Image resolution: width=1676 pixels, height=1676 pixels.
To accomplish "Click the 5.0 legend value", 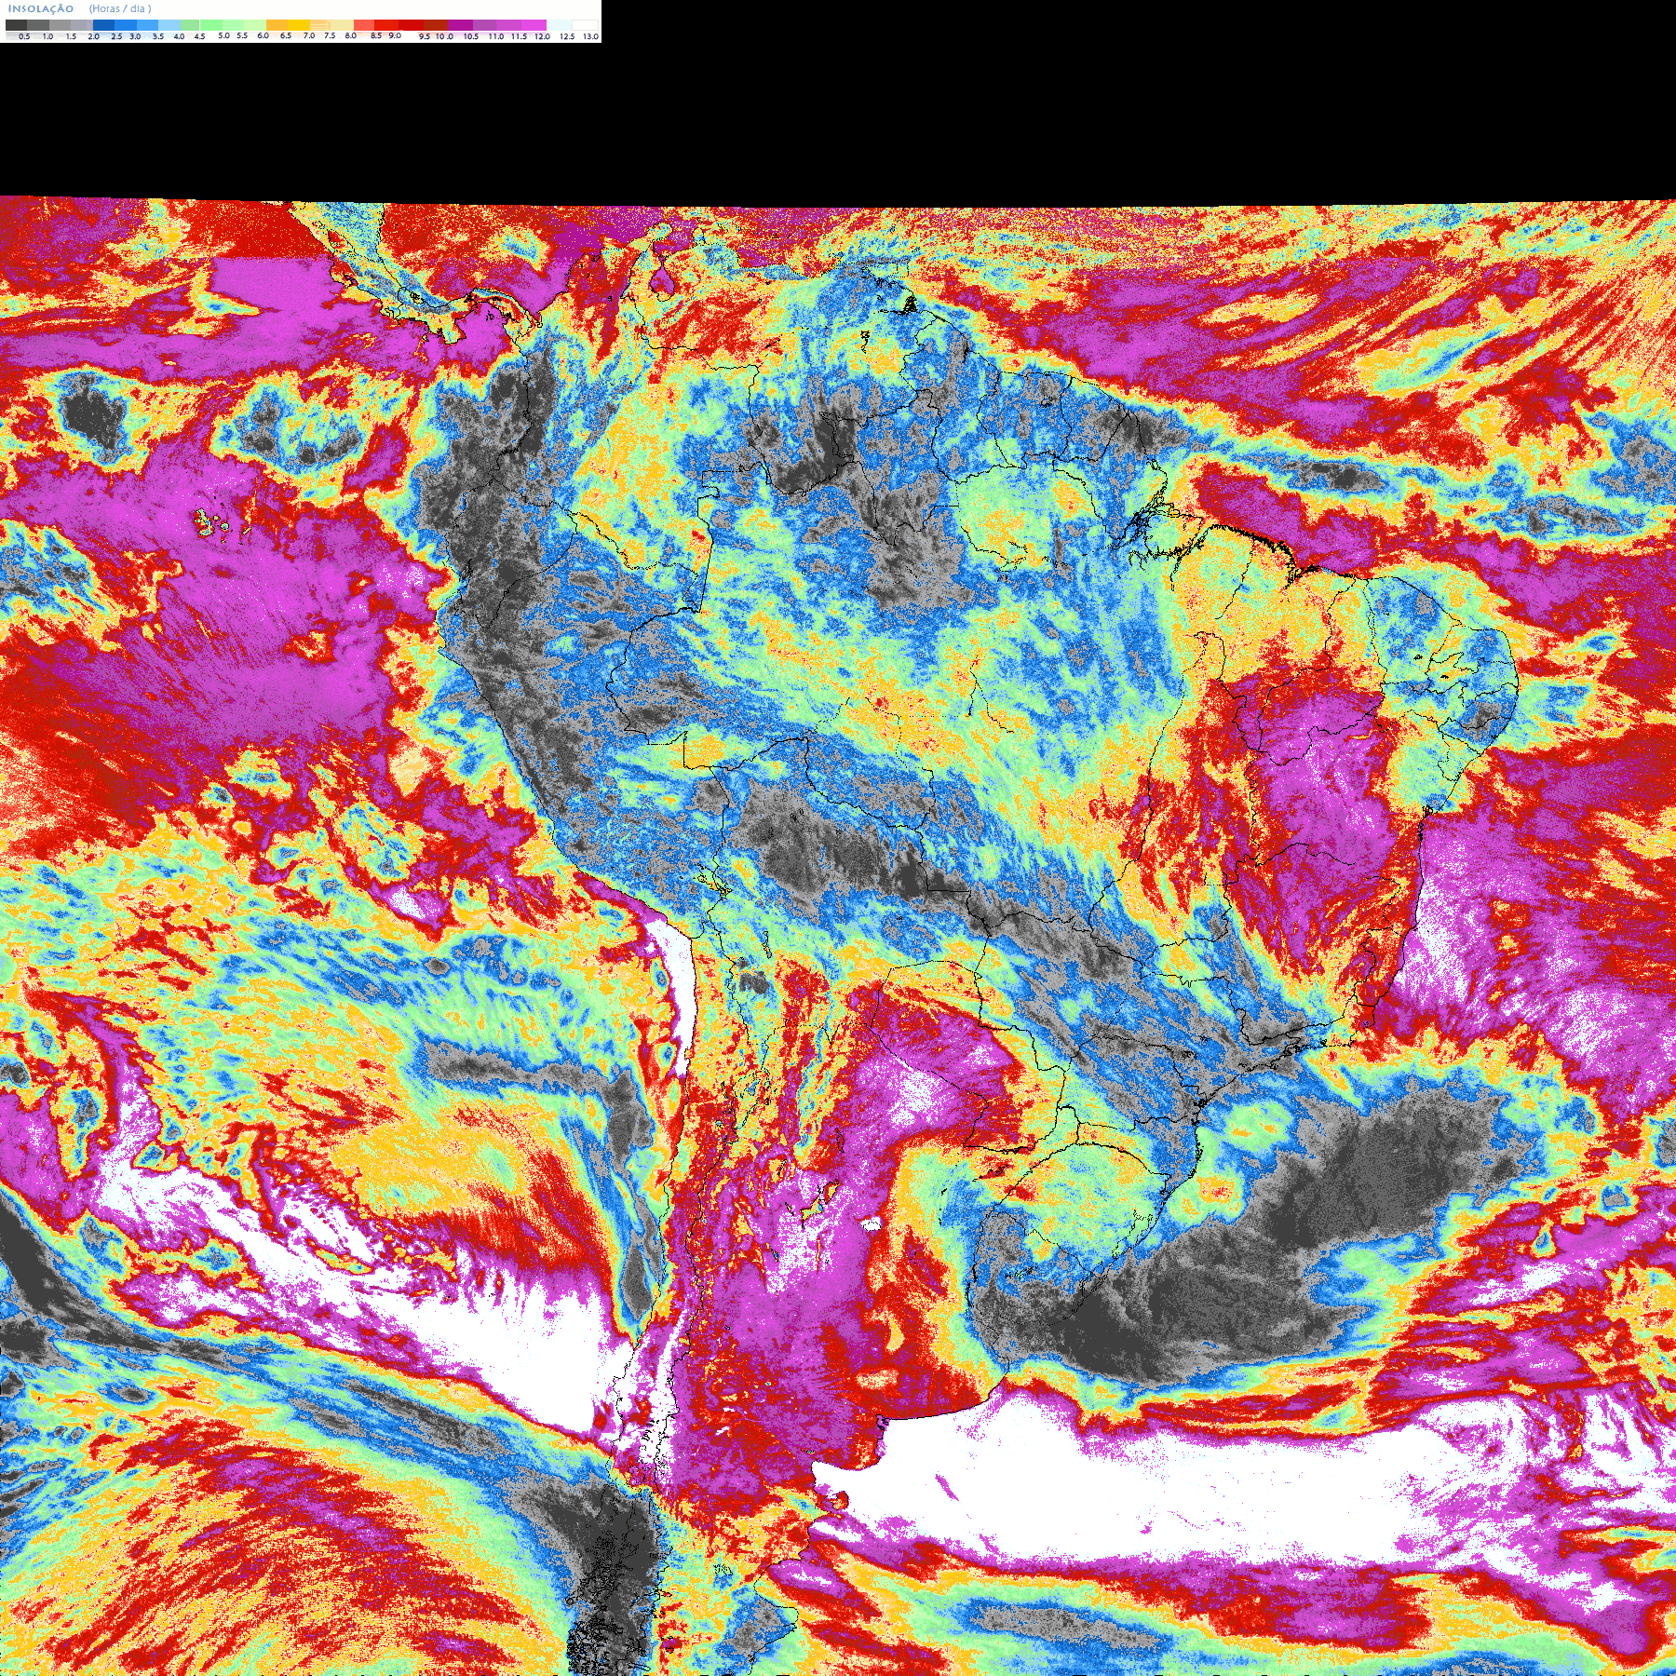I will tap(223, 35).
